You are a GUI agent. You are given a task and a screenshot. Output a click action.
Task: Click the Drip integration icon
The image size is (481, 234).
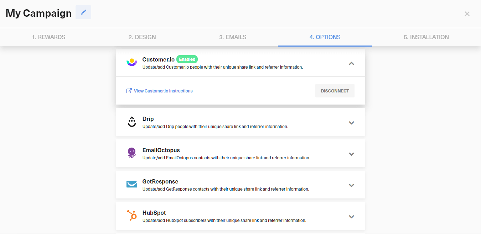tap(131, 121)
